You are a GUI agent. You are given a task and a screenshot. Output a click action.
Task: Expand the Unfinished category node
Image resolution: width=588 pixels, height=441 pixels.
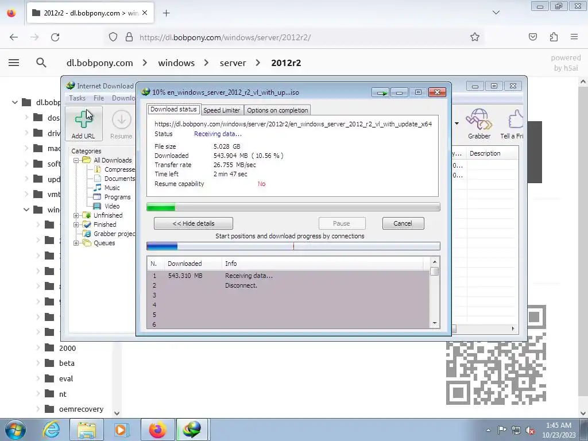click(x=76, y=216)
